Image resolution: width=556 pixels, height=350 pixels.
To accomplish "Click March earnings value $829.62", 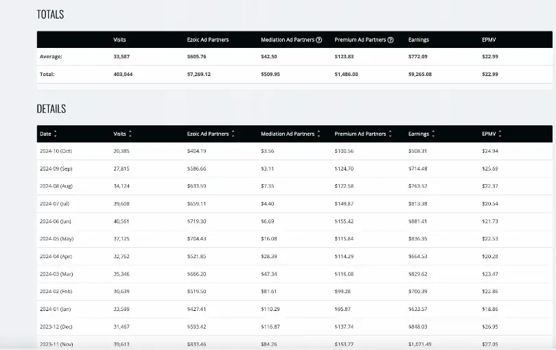I will coord(418,274).
